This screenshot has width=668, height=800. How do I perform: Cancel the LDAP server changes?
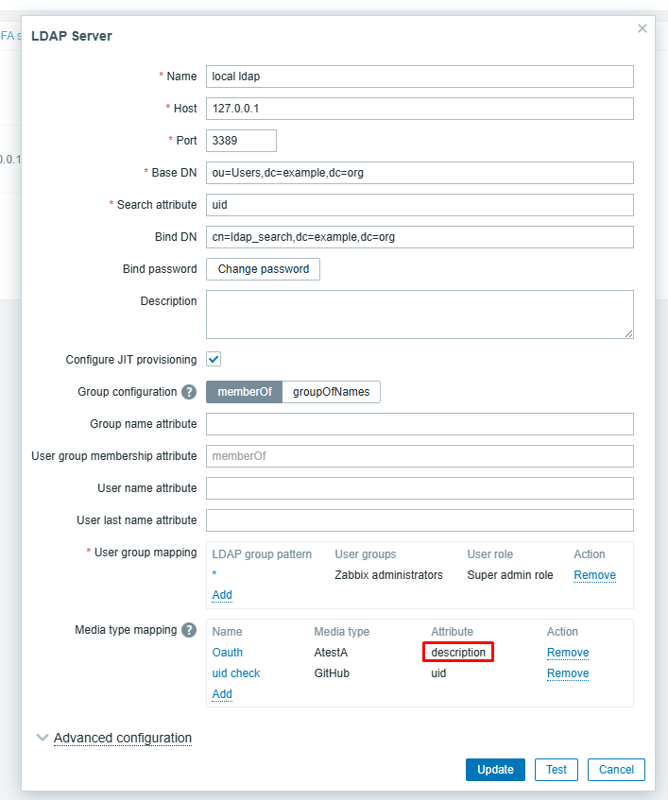[x=616, y=770]
